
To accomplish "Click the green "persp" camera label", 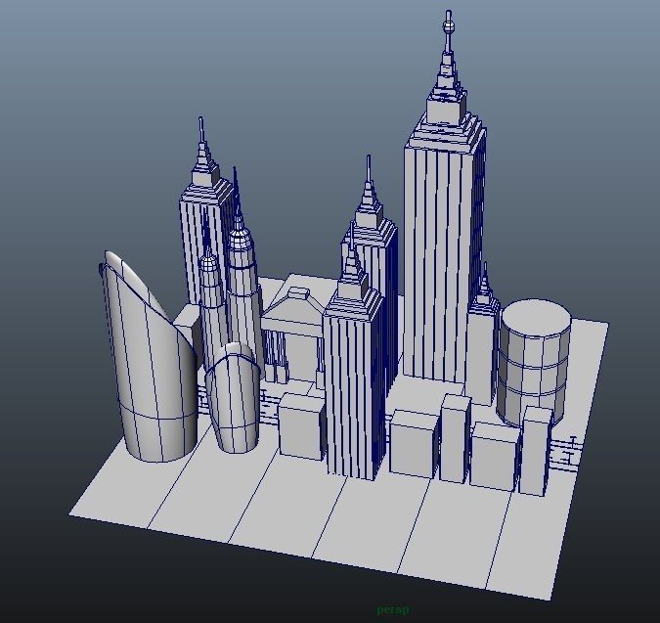I will tap(392, 609).
